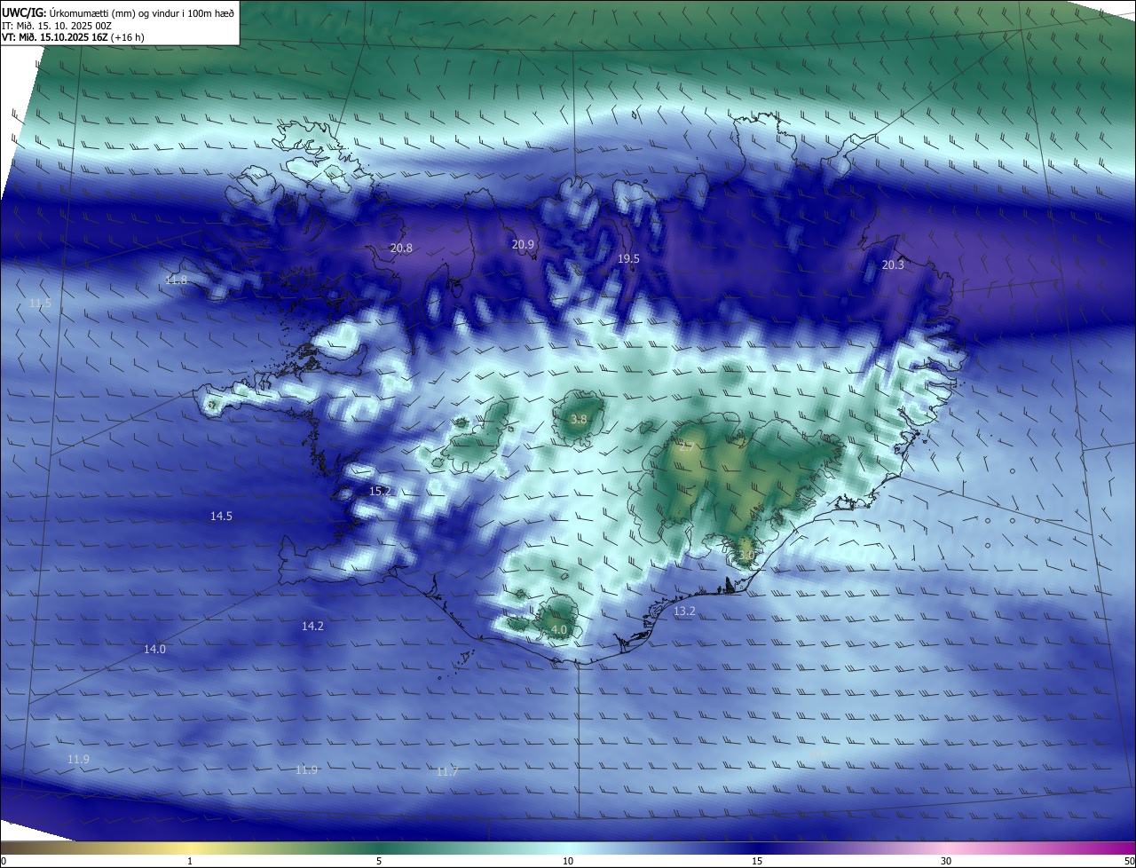Image resolution: width=1136 pixels, height=868 pixels.
Task: Click the 2.7 value label
Action: coord(686,447)
